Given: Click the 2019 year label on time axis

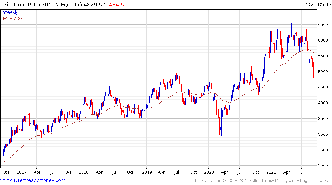Looking at the screenshot, I should (147, 172).
